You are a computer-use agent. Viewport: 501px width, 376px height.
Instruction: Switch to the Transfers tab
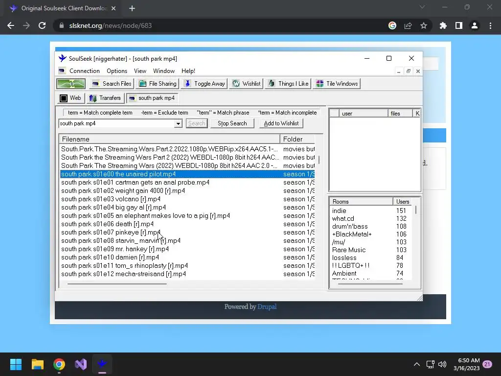(105, 98)
